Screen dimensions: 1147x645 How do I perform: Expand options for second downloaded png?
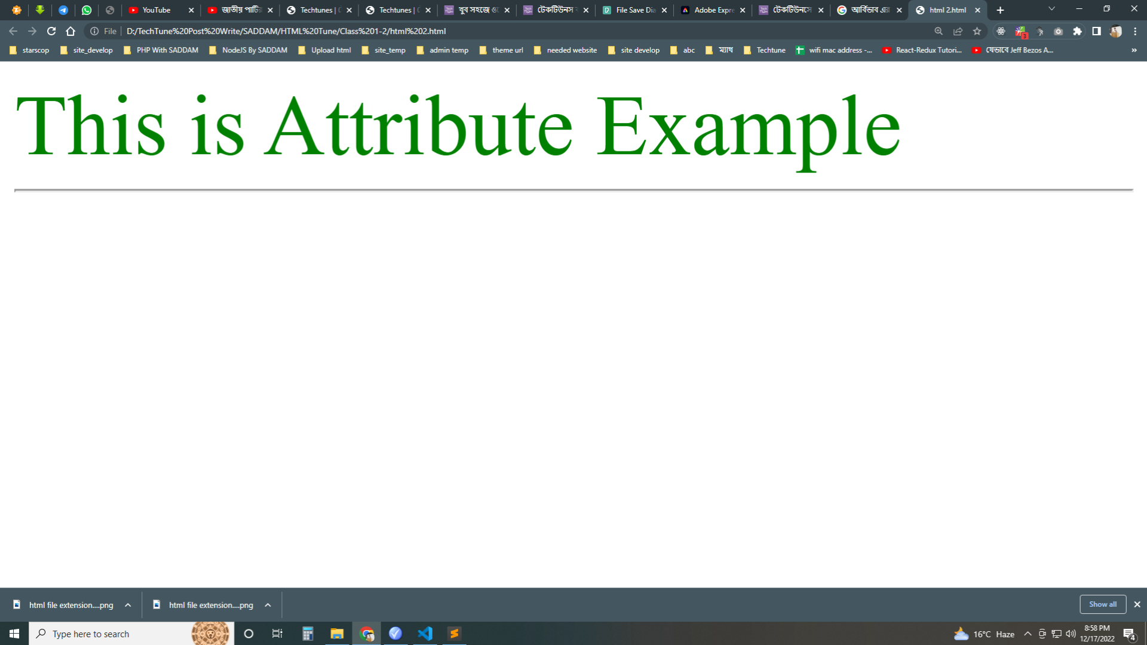tap(268, 605)
